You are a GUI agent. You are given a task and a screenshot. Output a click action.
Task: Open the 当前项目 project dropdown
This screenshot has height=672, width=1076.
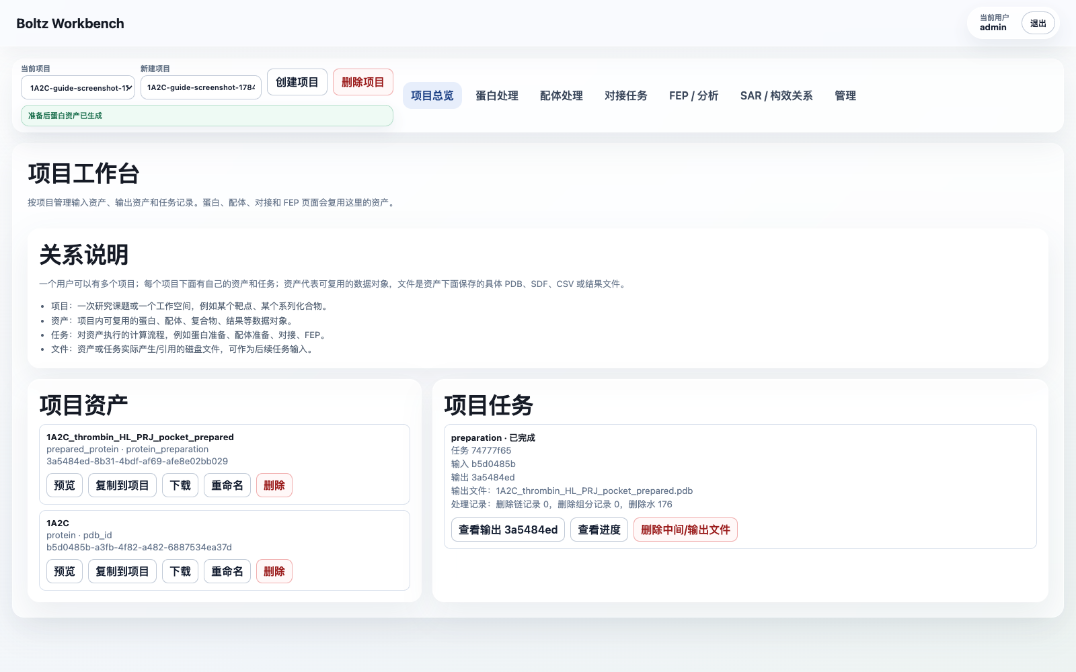tap(78, 87)
